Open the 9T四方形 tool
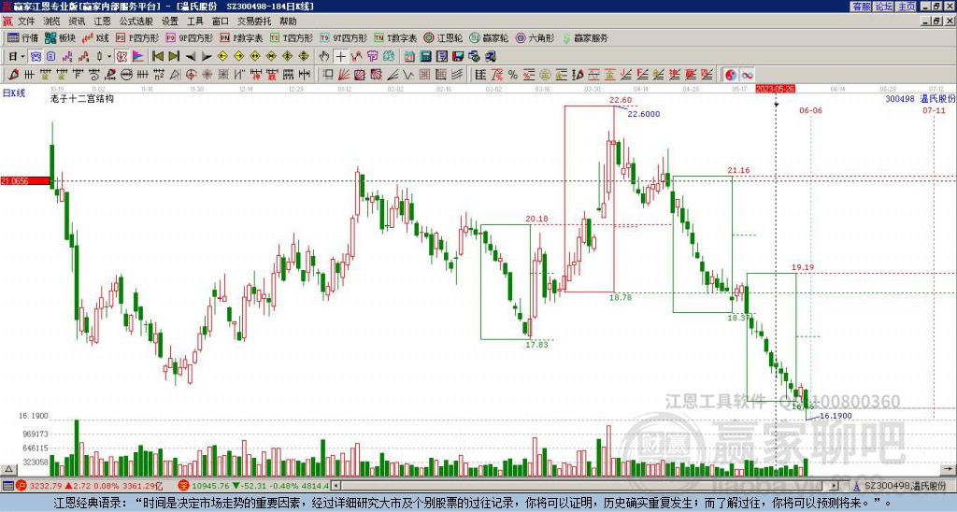Image resolution: width=957 pixels, height=512 pixels. pyautogui.click(x=343, y=37)
